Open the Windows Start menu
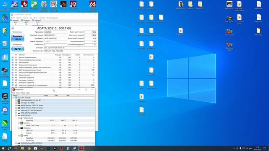Screen dimensions: 269x151 click(x=3, y=148)
